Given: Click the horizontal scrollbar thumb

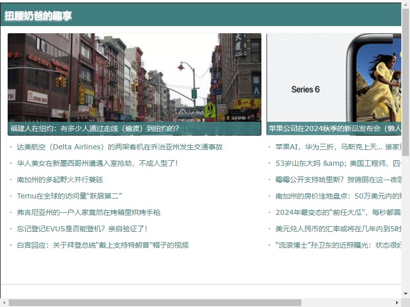Looking at the screenshot, I should [155, 303].
